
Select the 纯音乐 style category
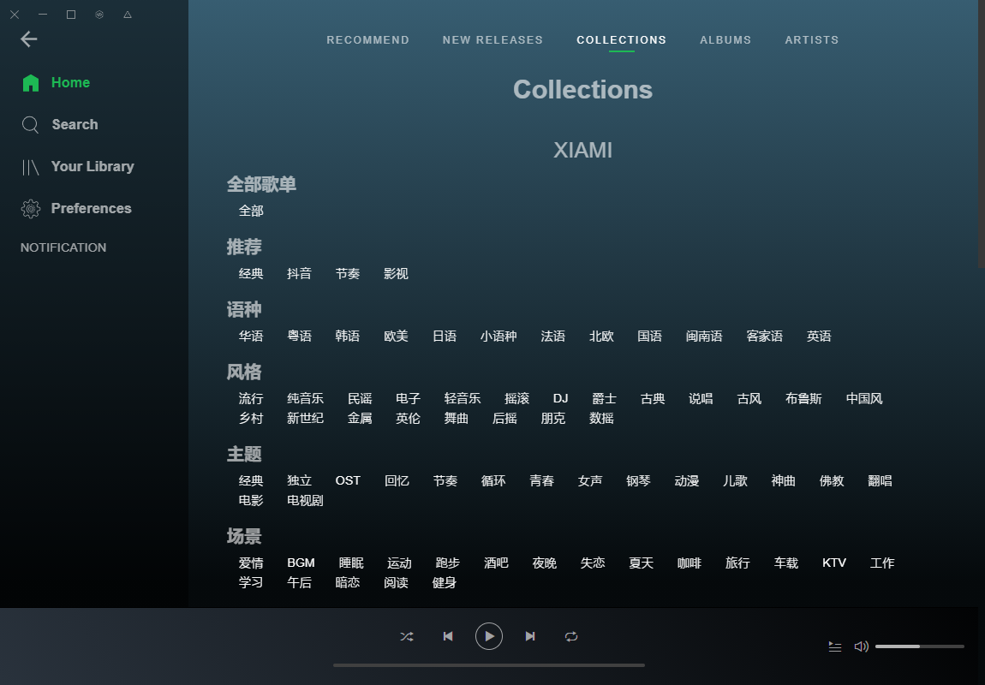coord(305,399)
